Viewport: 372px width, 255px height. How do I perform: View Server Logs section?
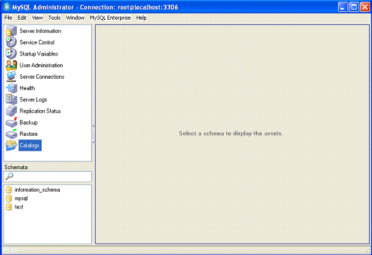[x=33, y=99]
